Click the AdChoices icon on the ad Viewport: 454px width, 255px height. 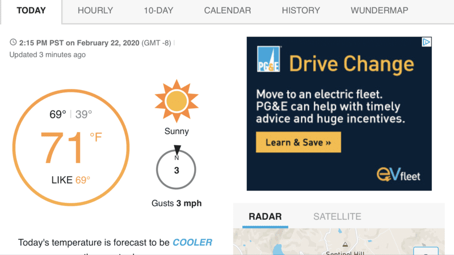426,42
